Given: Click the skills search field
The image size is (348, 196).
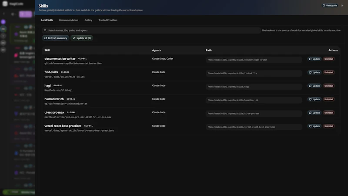Looking at the screenshot, I should coord(151,30).
